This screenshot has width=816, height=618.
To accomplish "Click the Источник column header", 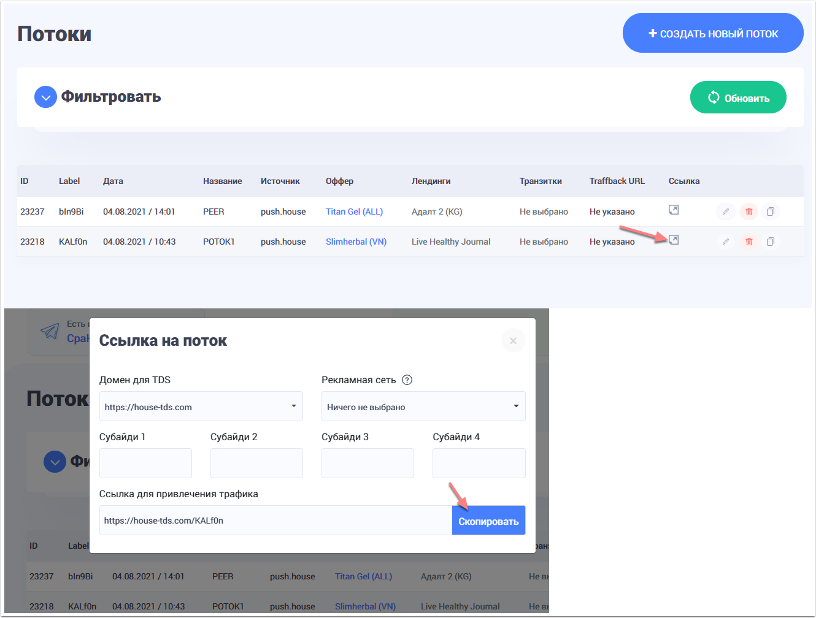I will point(280,181).
